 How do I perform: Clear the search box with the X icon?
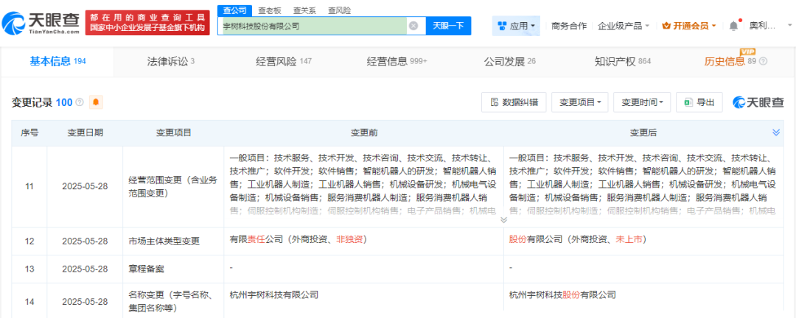coord(413,26)
